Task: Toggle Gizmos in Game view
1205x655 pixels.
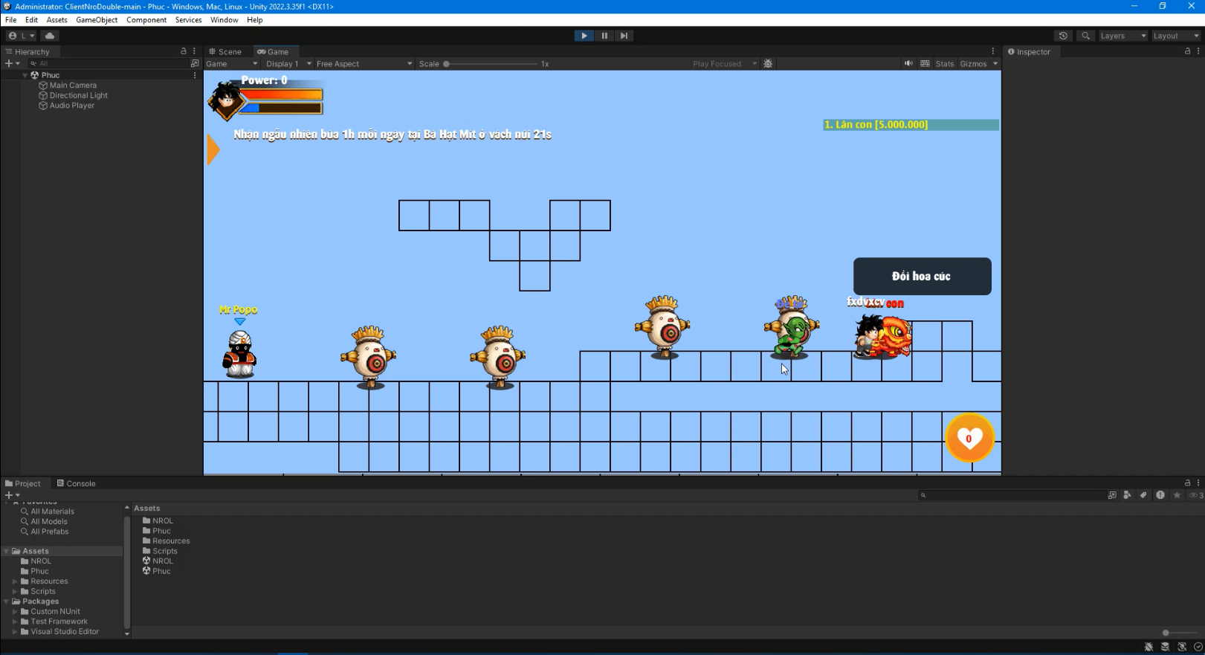Action: tap(973, 64)
